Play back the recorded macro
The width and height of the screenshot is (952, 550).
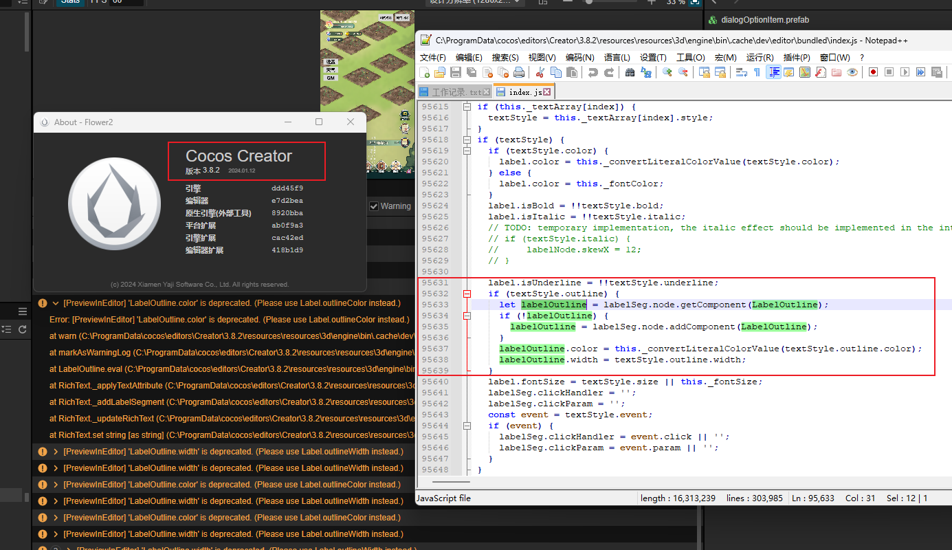[905, 72]
